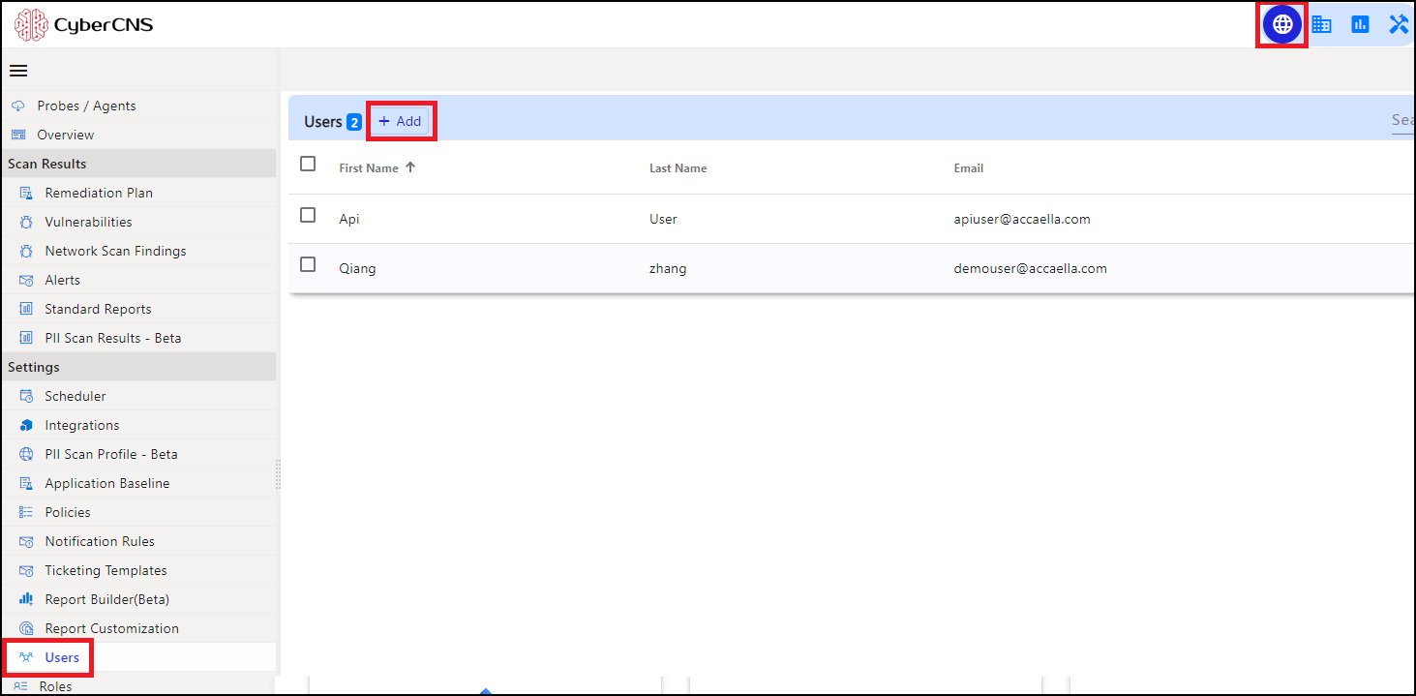
Task: Click the global view globe icon
Action: pyautogui.click(x=1282, y=24)
